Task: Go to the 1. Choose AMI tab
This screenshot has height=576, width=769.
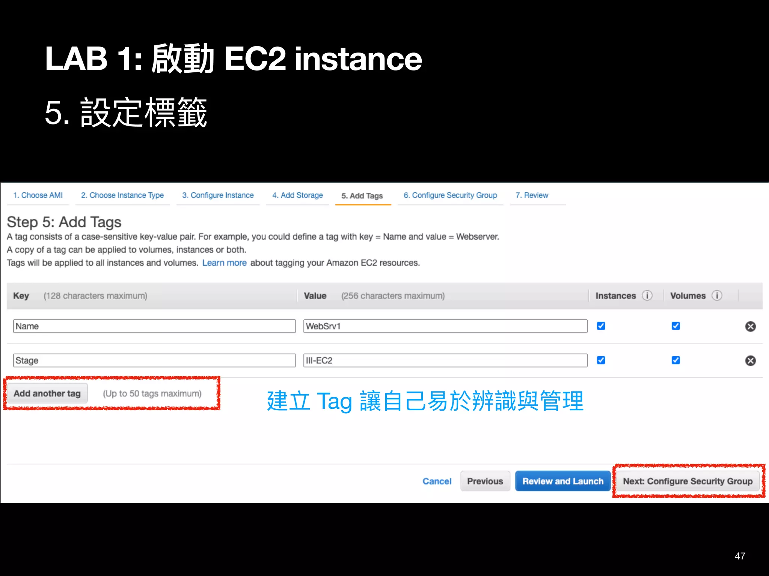Action: 38,195
